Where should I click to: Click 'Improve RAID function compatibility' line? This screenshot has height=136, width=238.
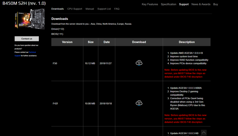point(189,60)
